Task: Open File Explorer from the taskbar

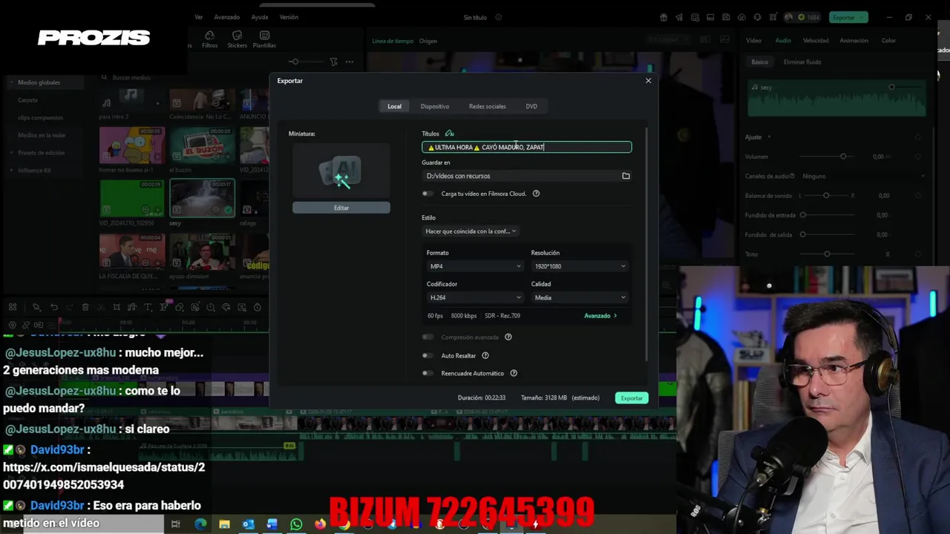Action: click(x=224, y=524)
